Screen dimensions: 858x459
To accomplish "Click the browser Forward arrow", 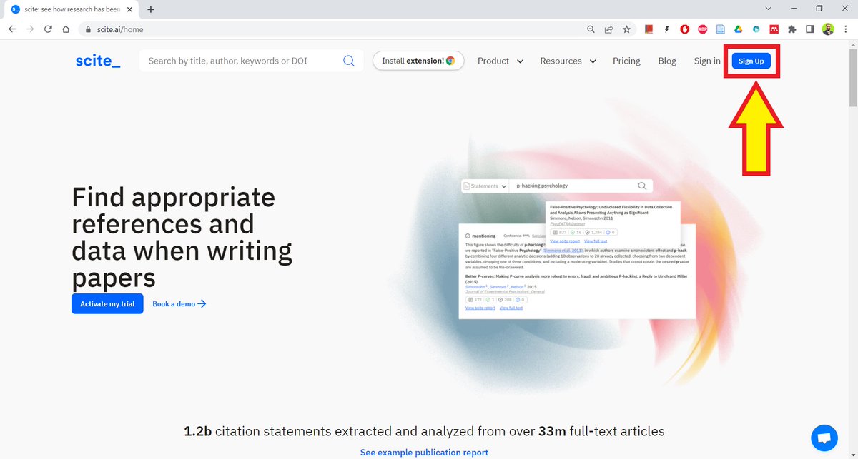I will coord(30,29).
